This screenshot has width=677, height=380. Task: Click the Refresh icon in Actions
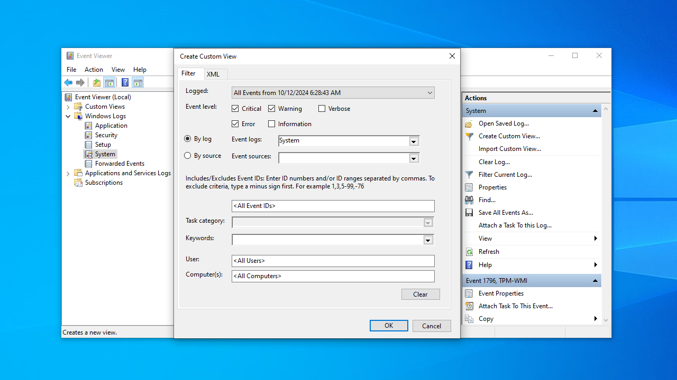(x=469, y=252)
